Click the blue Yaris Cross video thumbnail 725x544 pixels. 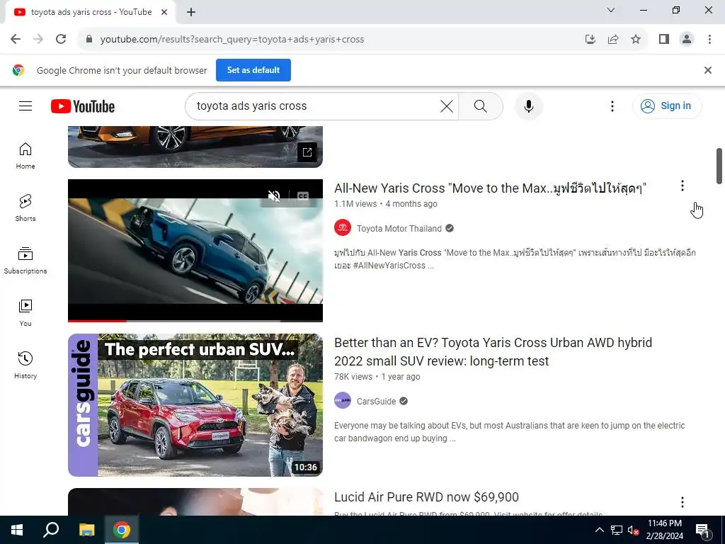coord(195,250)
